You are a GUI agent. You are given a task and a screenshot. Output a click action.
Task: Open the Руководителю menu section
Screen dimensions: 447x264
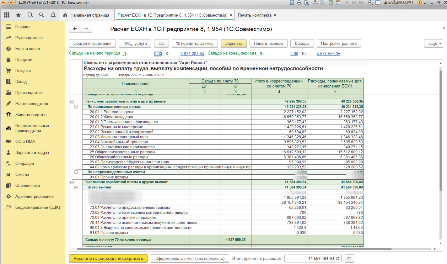point(29,38)
